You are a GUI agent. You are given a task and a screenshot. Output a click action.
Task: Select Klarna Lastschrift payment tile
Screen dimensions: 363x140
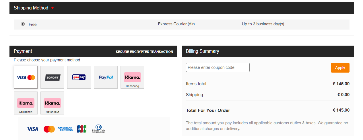coord(26,103)
